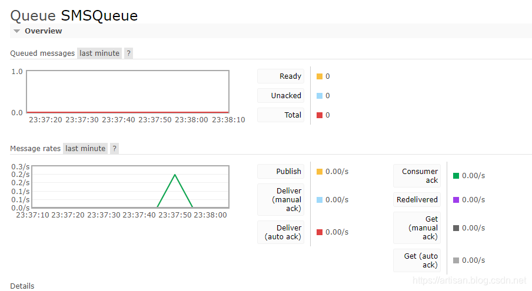Toggle the Redelivered rate label
Screen dimensions: 532x291
click(x=417, y=199)
